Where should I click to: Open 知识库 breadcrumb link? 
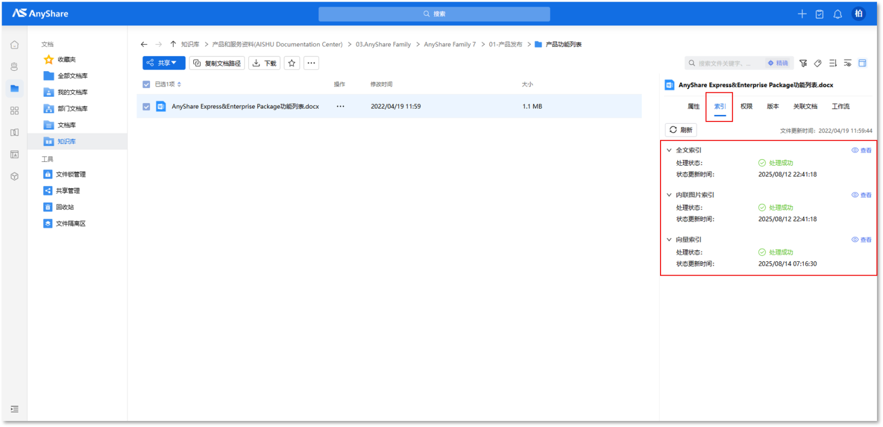click(x=190, y=44)
